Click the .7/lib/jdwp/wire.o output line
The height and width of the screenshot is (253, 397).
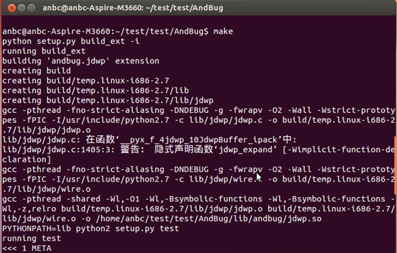[x=46, y=190]
